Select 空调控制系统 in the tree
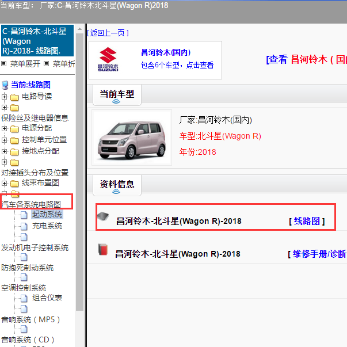 click(x=24, y=288)
